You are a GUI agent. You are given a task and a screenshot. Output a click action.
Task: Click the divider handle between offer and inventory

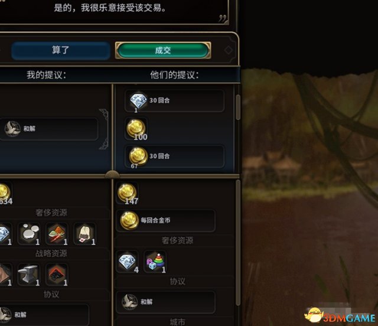click(112, 174)
